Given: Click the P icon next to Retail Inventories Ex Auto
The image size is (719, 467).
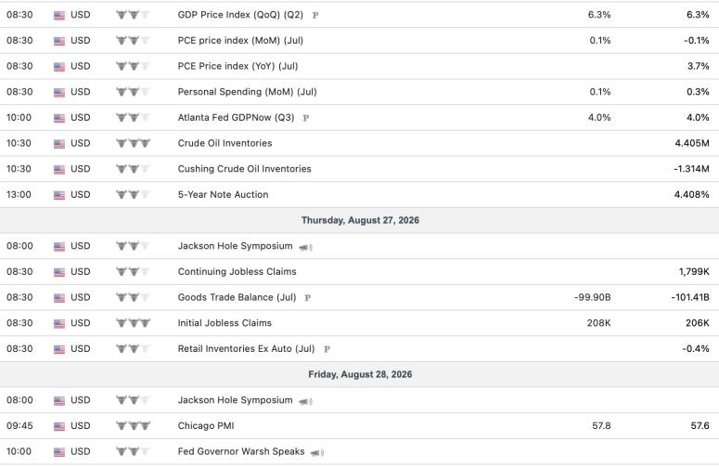Looking at the screenshot, I should point(327,349).
